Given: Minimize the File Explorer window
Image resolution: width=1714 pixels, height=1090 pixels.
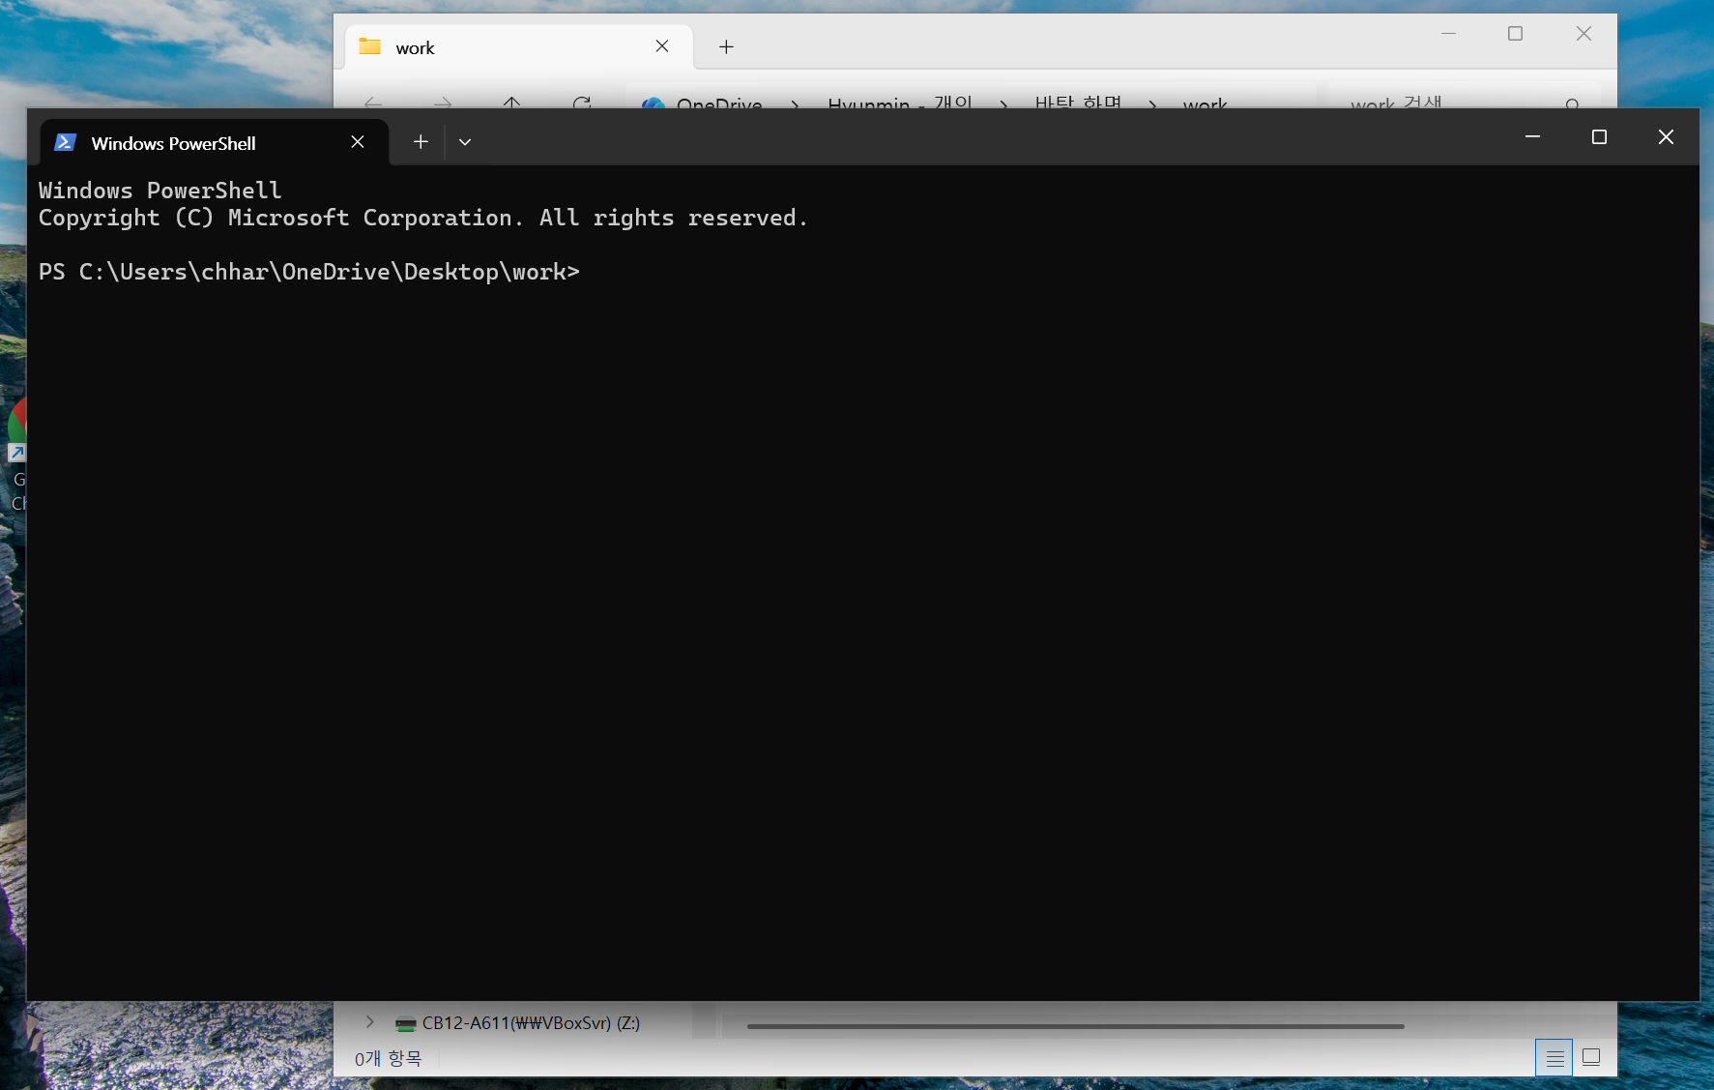Looking at the screenshot, I should tap(1448, 34).
